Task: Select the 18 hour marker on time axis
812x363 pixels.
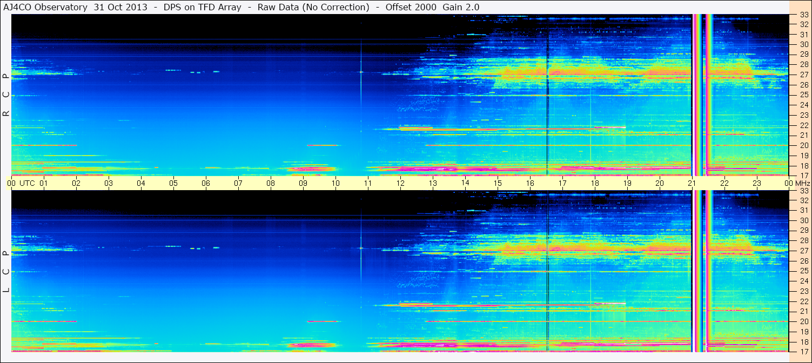Action: pos(595,183)
